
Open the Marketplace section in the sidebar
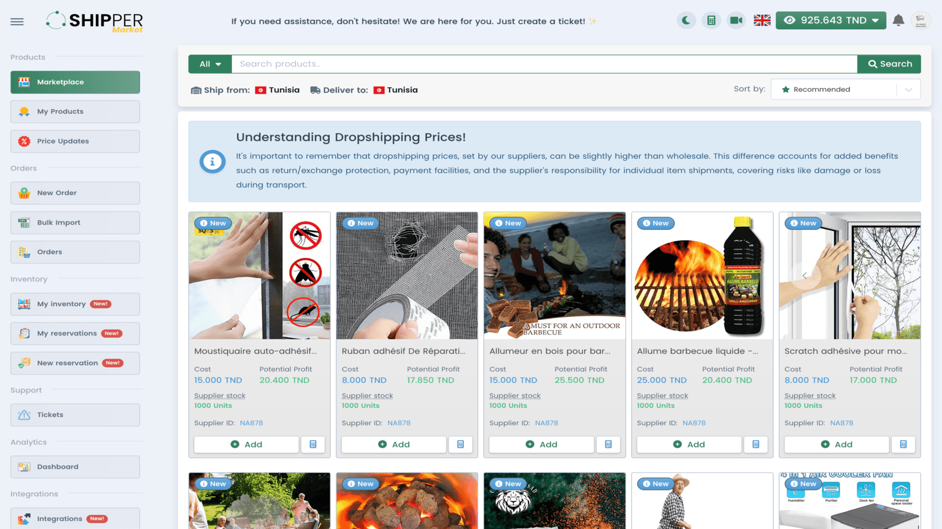75,82
